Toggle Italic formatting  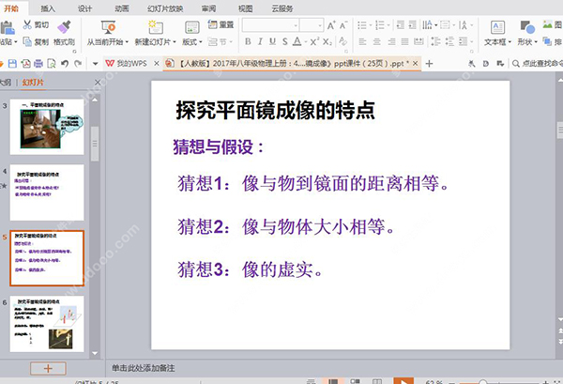(260, 41)
